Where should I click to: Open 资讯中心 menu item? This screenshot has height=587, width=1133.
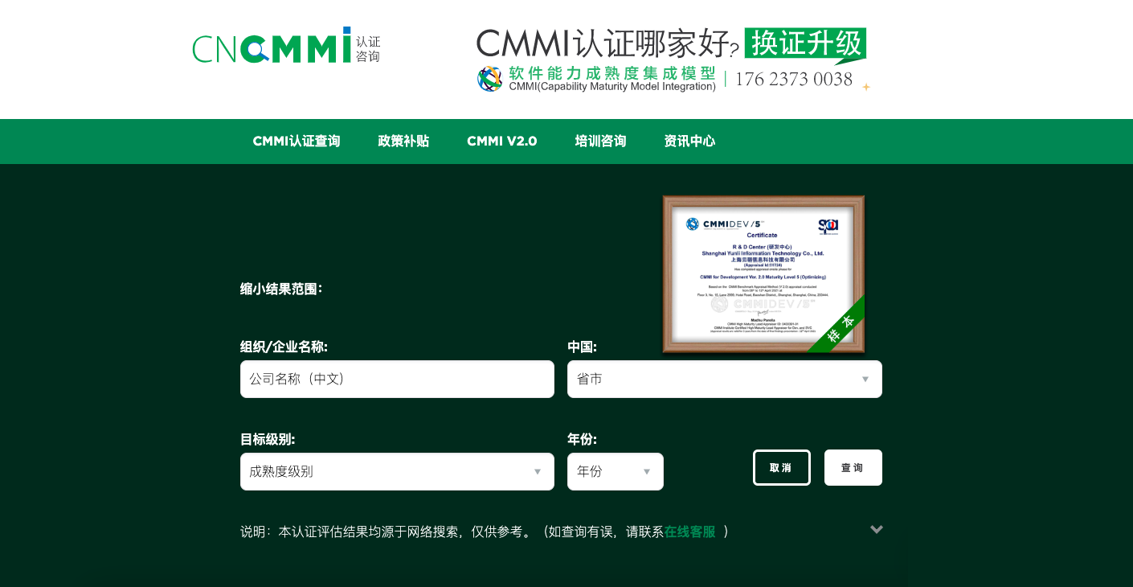click(x=689, y=142)
